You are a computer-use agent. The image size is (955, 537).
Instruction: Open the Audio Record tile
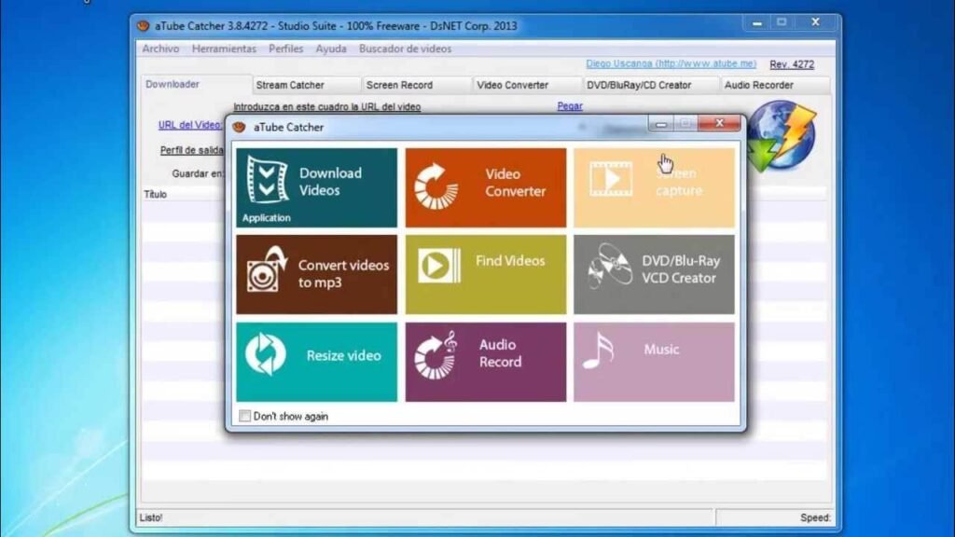[485, 362]
